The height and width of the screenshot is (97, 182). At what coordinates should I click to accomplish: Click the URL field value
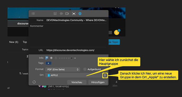pyautogui.click(x=70, y=50)
